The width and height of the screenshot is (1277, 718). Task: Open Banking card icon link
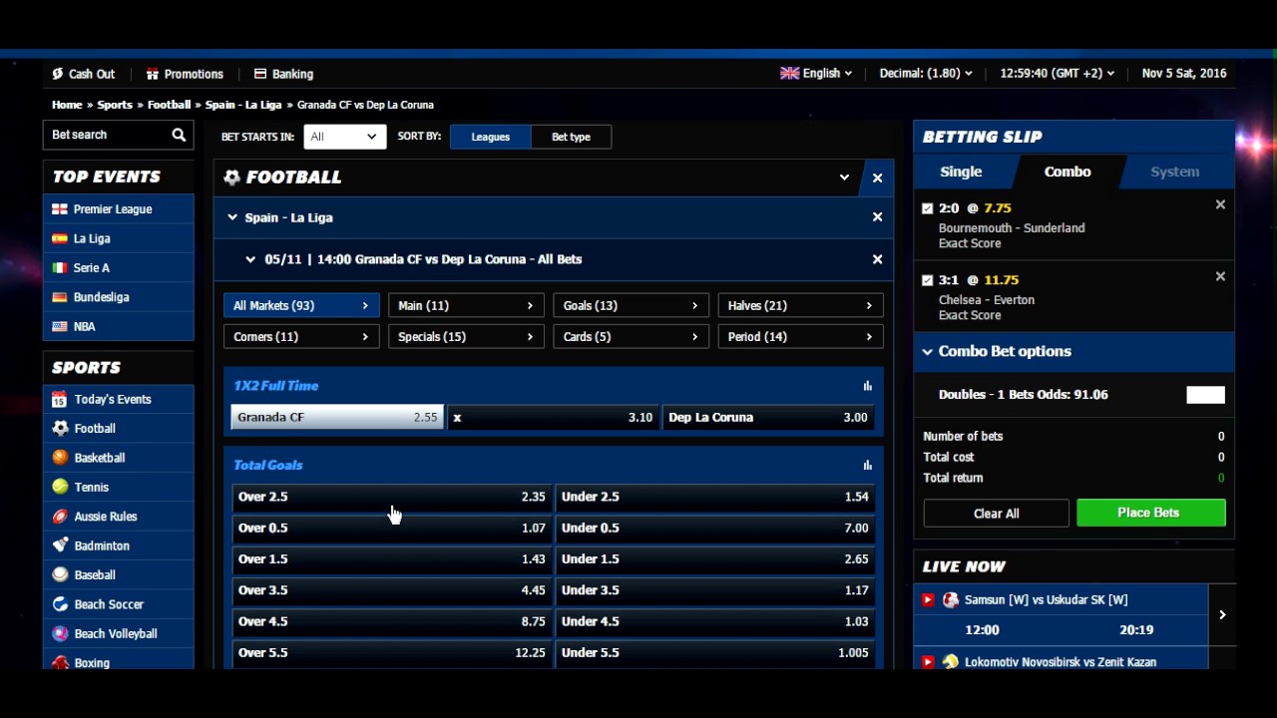tap(283, 74)
